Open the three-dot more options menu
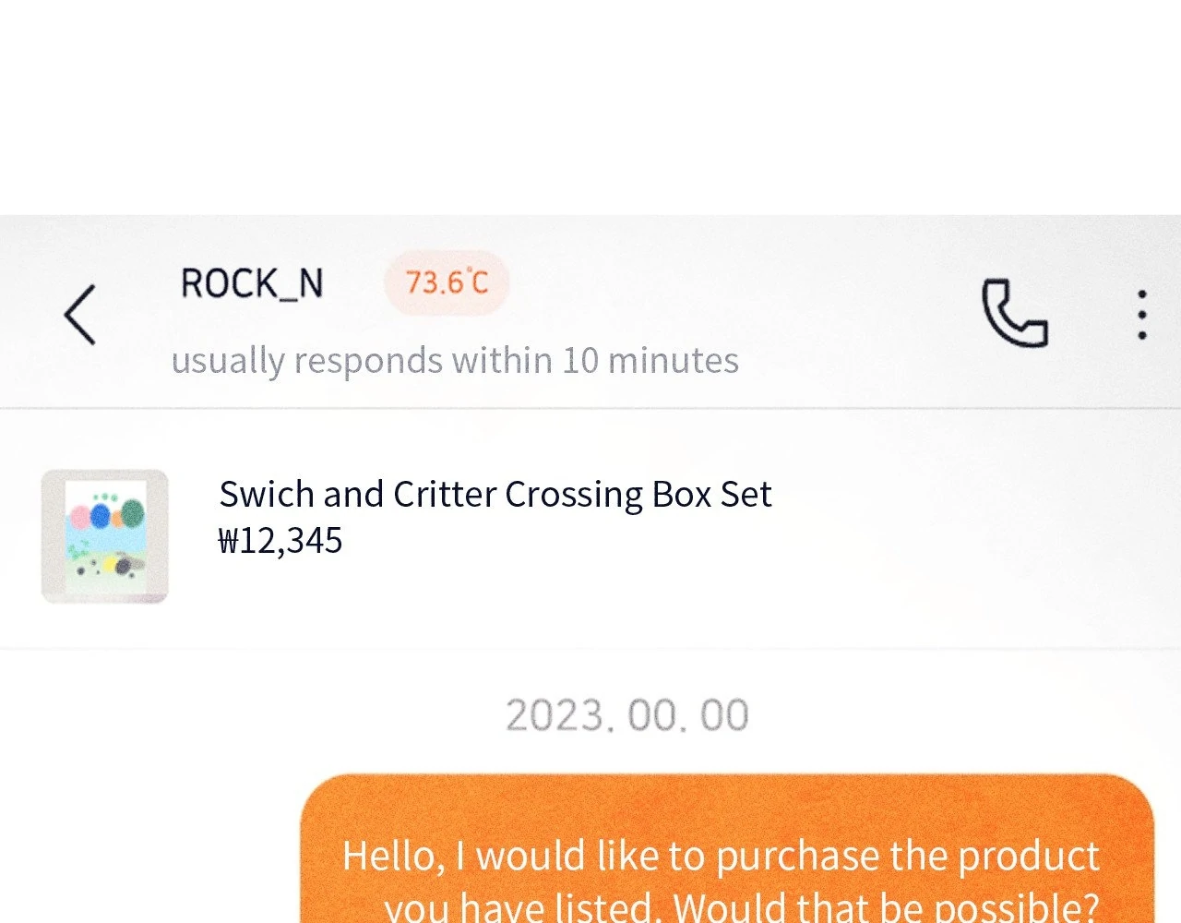 click(x=1142, y=315)
